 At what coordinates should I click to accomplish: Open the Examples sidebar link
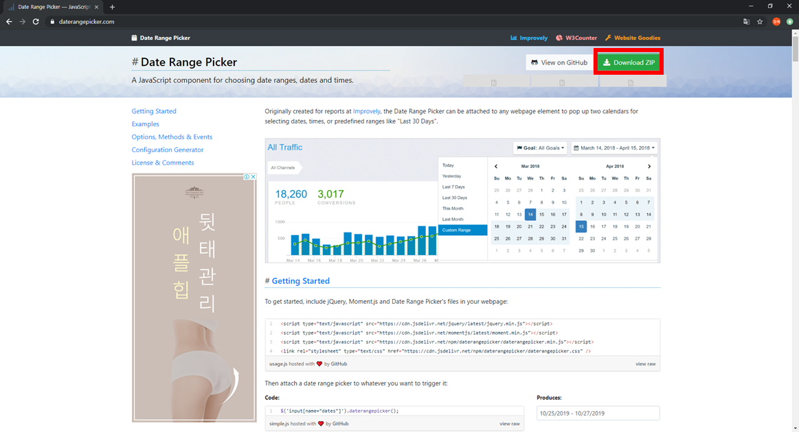click(x=145, y=123)
